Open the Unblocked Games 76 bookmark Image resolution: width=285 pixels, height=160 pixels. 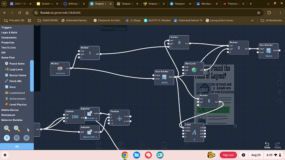click(x=188, y=21)
